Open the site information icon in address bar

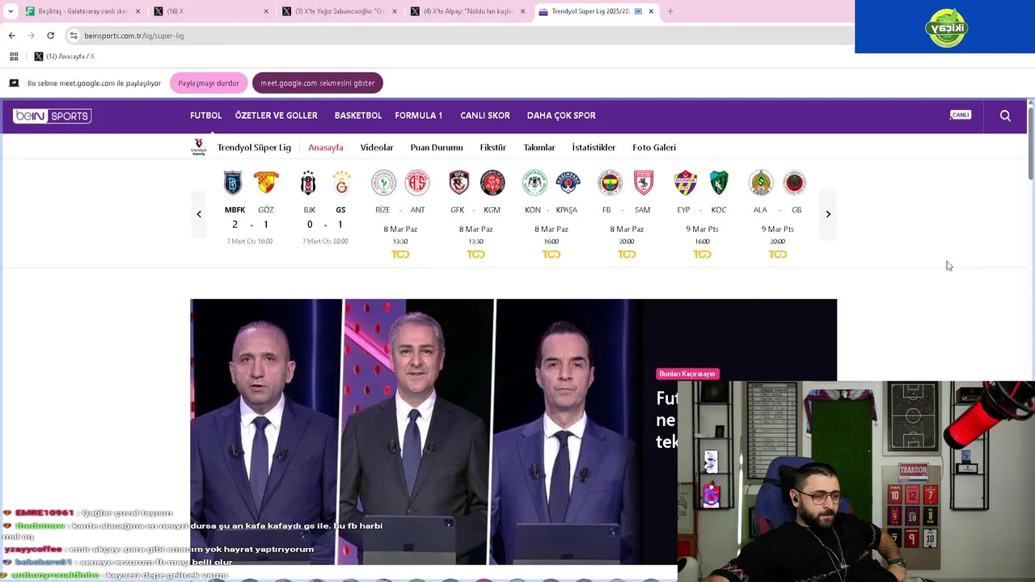(x=74, y=36)
